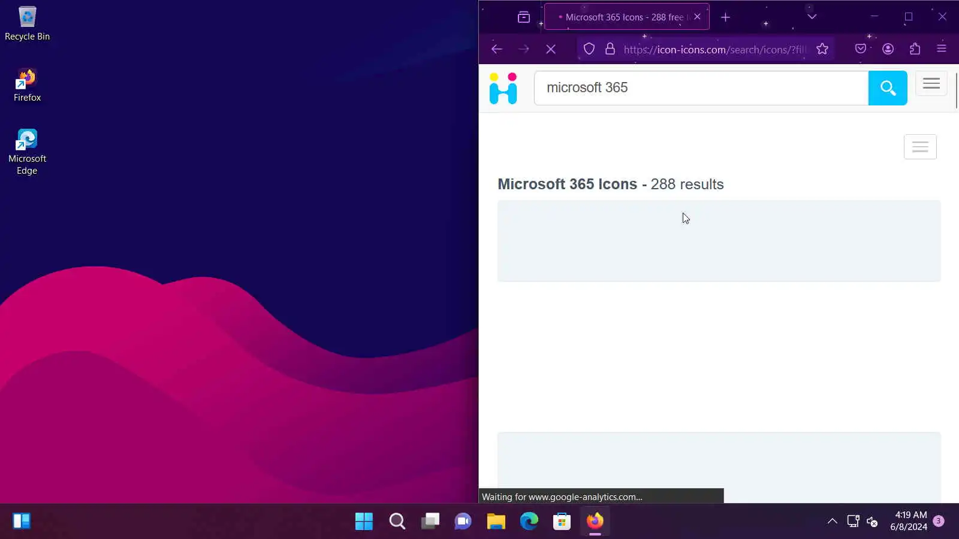The height and width of the screenshot is (539, 959).
Task: Open the clock and calendar flyout
Action: (x=909, y=521)
